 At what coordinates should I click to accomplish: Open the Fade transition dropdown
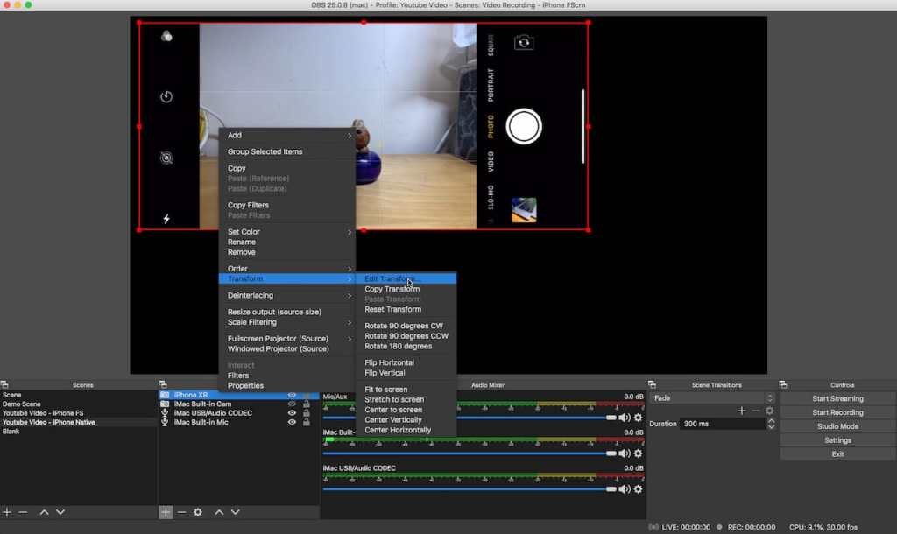pyautogui.click(x=711, y=398)
